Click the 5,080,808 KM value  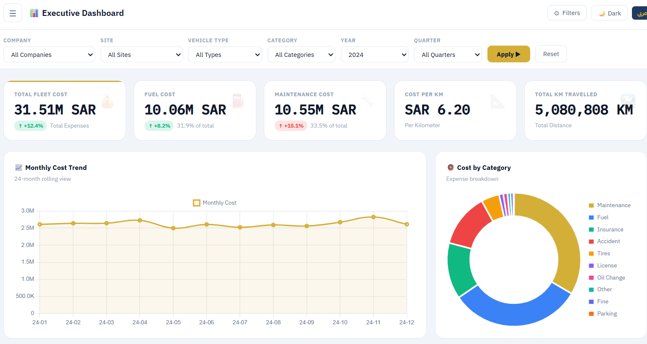(x=584, y=110)
